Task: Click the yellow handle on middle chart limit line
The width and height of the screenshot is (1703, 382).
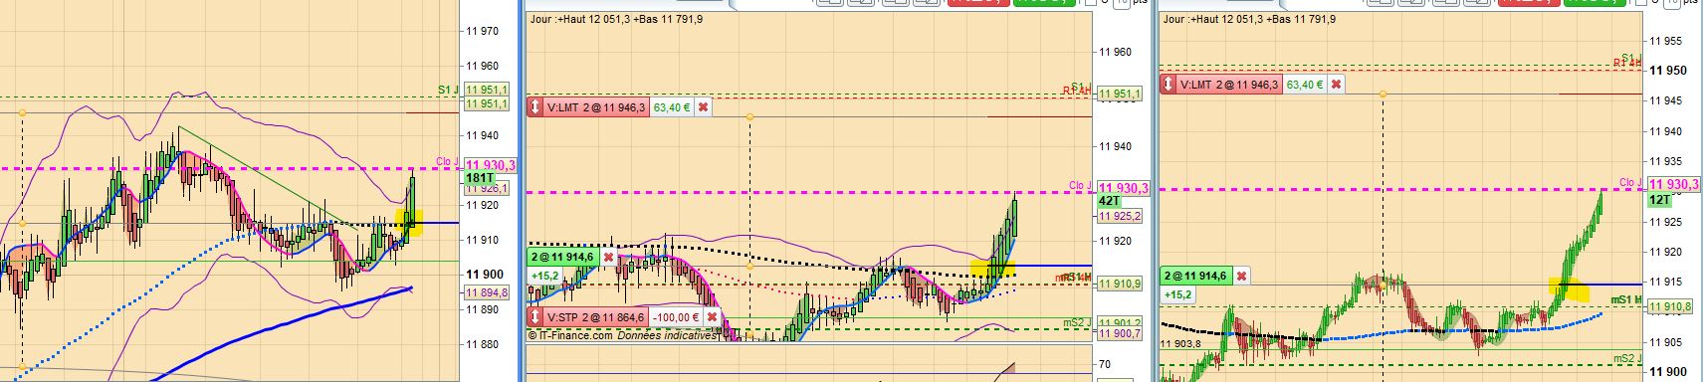Action: pyautogui.click(x=749, y=117)
